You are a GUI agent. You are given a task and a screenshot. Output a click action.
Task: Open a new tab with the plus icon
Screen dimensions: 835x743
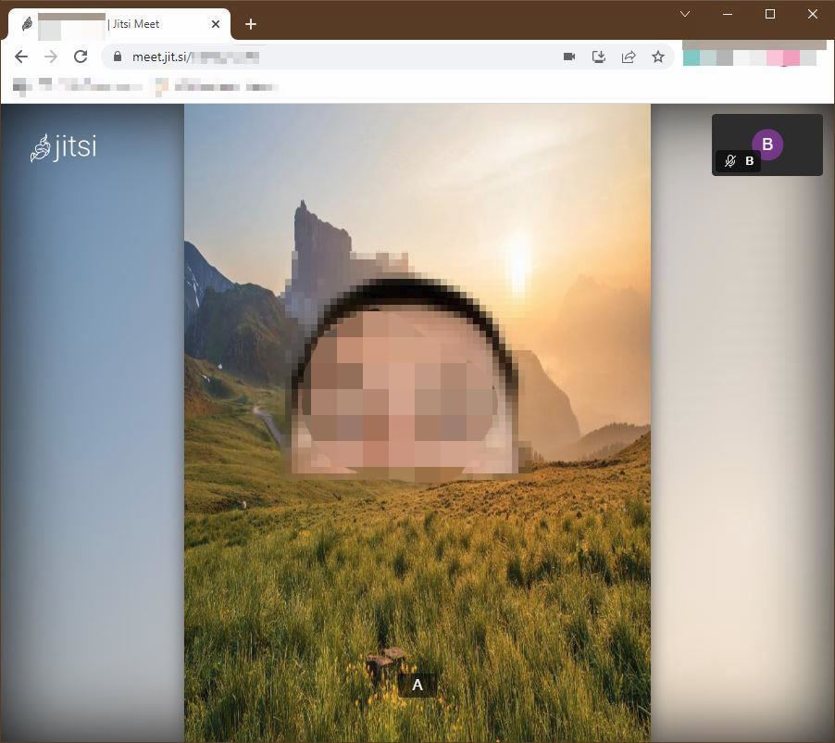(x=250, y=24)
